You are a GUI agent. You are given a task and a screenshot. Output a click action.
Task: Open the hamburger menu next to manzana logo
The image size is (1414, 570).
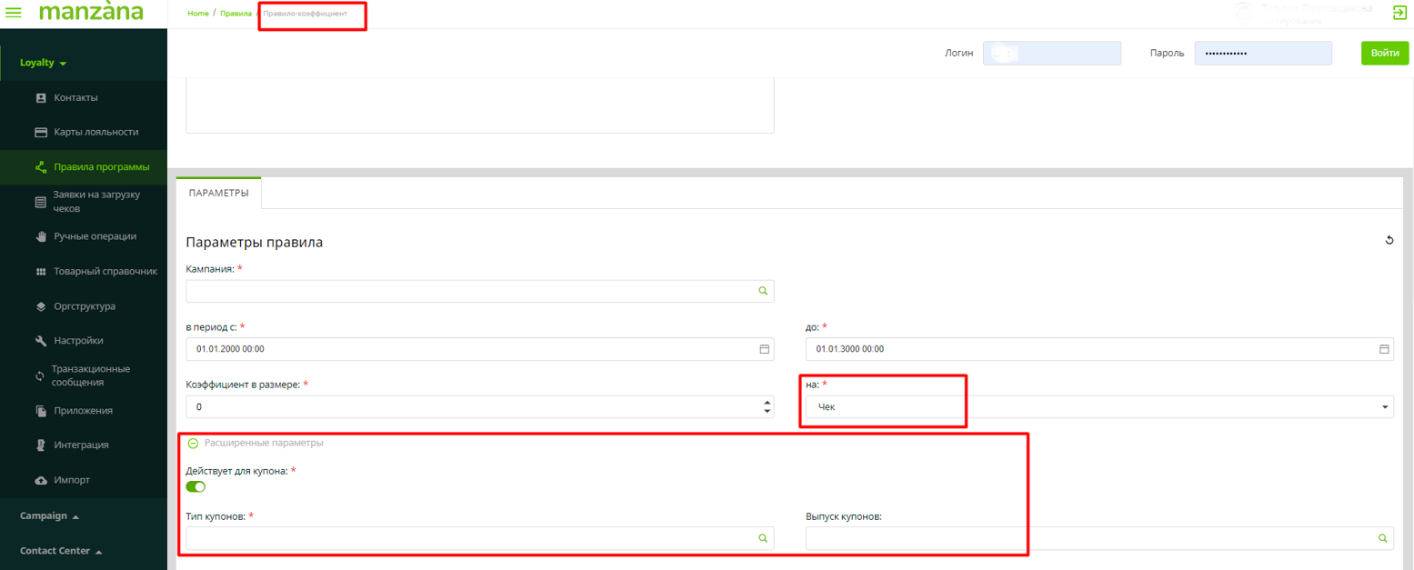tap(14, 14)
